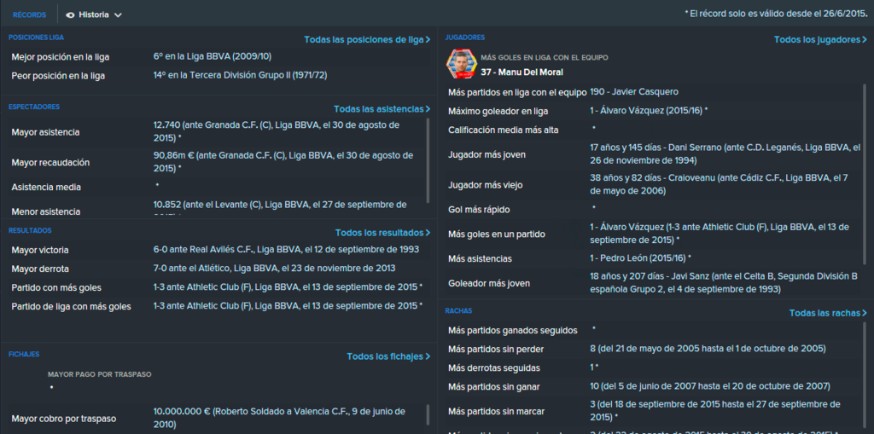
Task: Open Todas las posiciones de liga
Action: (x=367, y=39)
